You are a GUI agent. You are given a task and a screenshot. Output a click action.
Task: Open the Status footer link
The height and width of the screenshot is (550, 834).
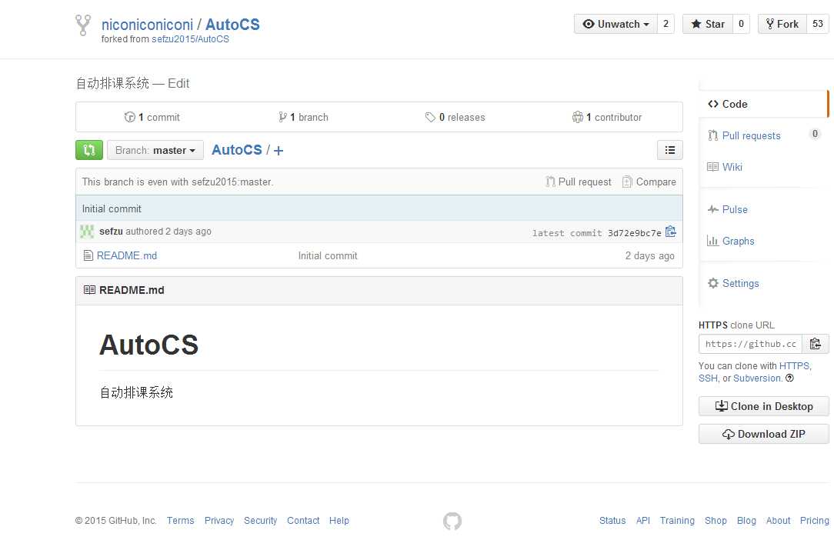612,521
